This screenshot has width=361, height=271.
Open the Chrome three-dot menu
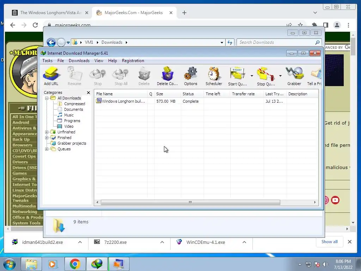pos(348,25)
